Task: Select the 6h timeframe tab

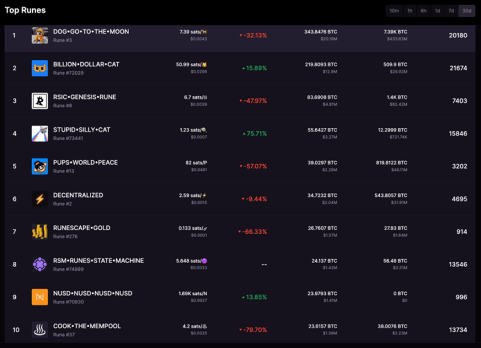Action: point(424,11)
